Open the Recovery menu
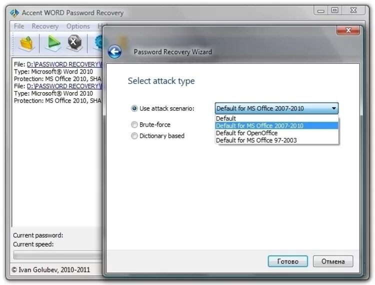 45,26
